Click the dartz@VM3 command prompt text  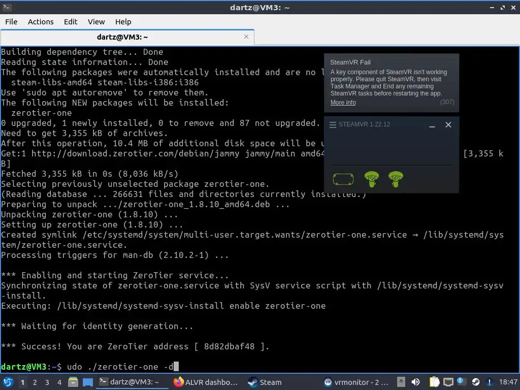click(x=31, y=367)
